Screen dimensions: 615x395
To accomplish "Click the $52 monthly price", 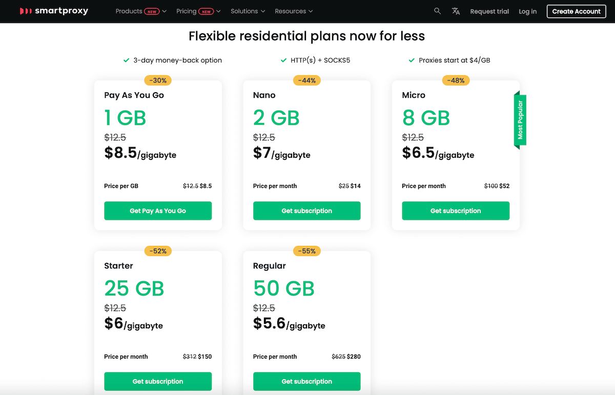I will [x=504, y=186].
